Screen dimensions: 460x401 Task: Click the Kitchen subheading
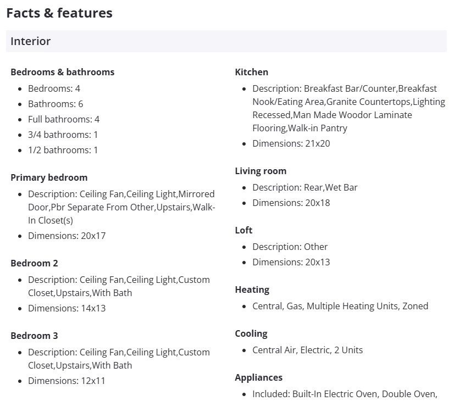[x=251, y=72]
